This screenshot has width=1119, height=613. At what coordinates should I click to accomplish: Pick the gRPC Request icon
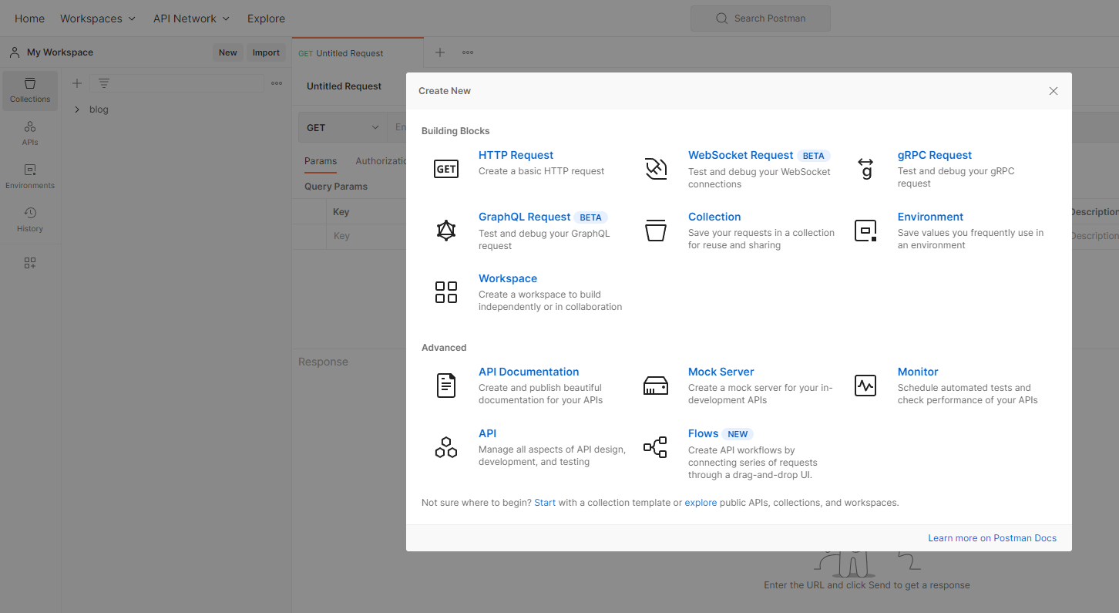point(865,168)
